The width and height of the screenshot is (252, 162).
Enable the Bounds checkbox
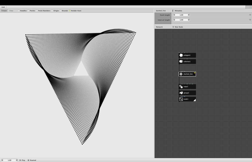[60, 11]
